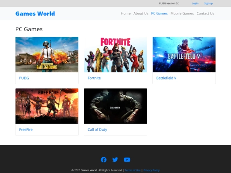This screenshot has width=231, height=173.
Task: Open Mobile Games nav item
Action: coord(182,13)
